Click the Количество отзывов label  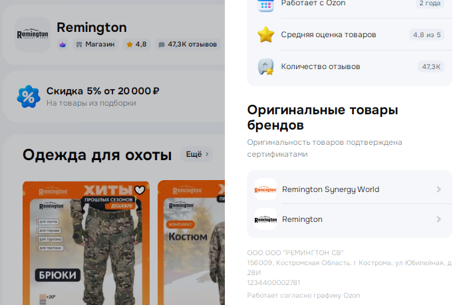321,66
